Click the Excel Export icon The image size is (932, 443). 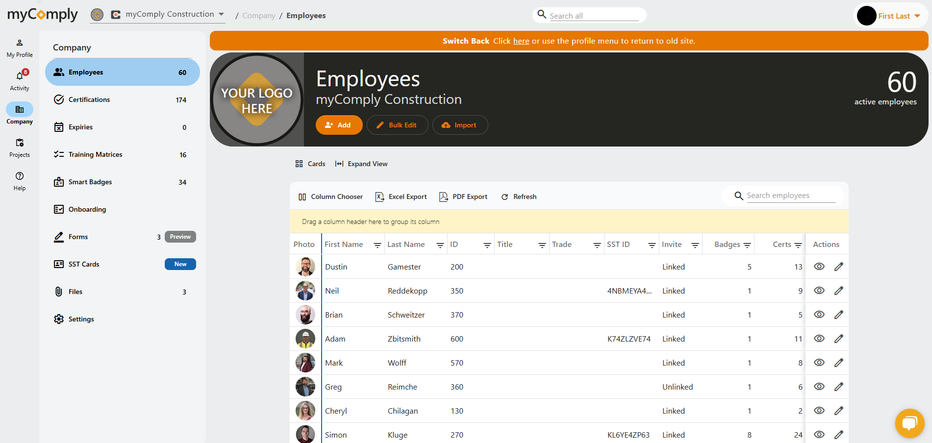tap(379, 197)
